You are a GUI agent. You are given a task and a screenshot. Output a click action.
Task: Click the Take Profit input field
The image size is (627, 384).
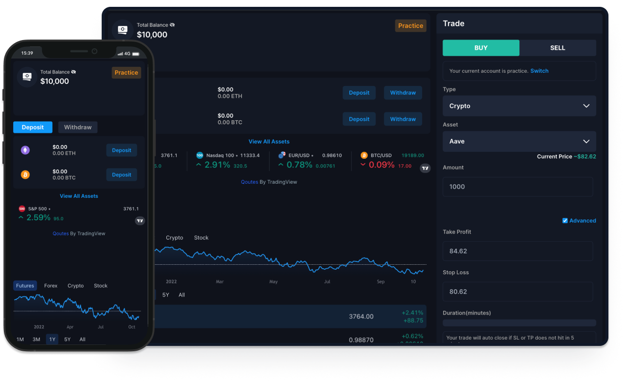click(517, 251)
